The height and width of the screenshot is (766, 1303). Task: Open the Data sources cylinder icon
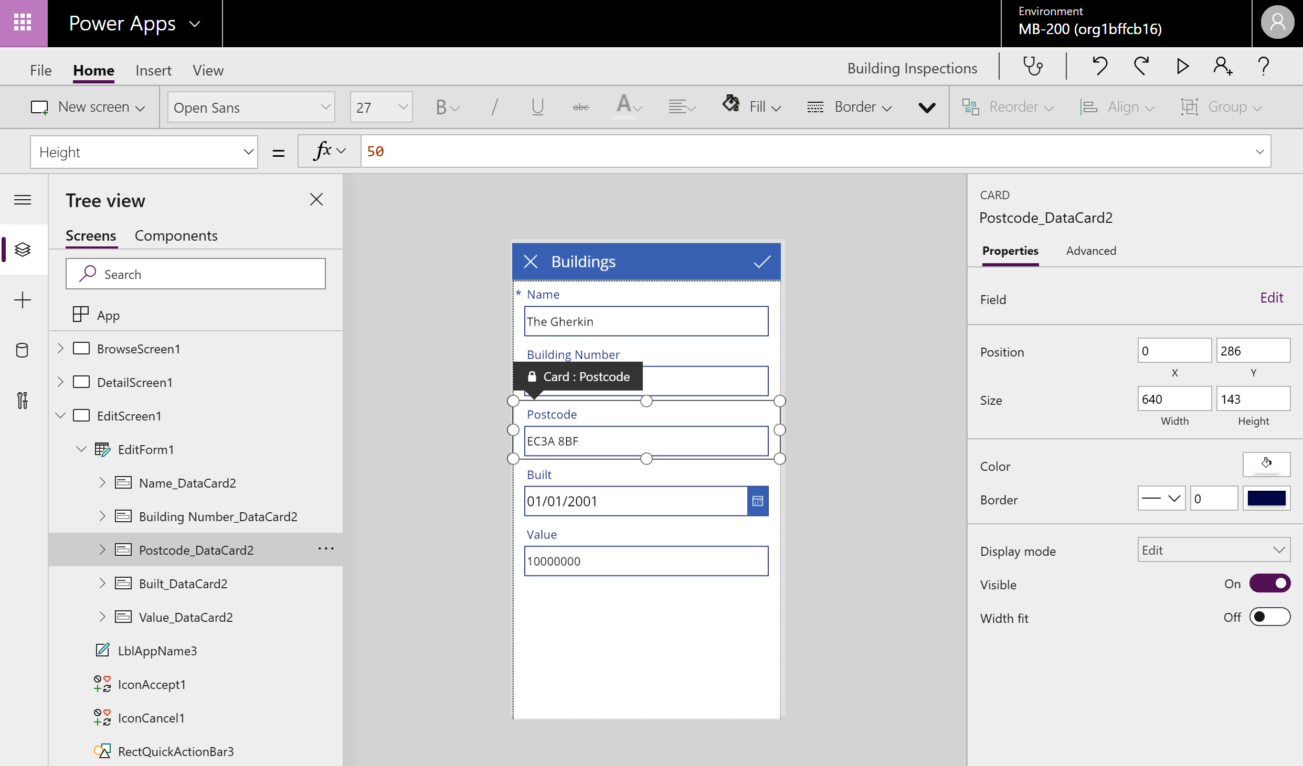click(x=23, y=350)
